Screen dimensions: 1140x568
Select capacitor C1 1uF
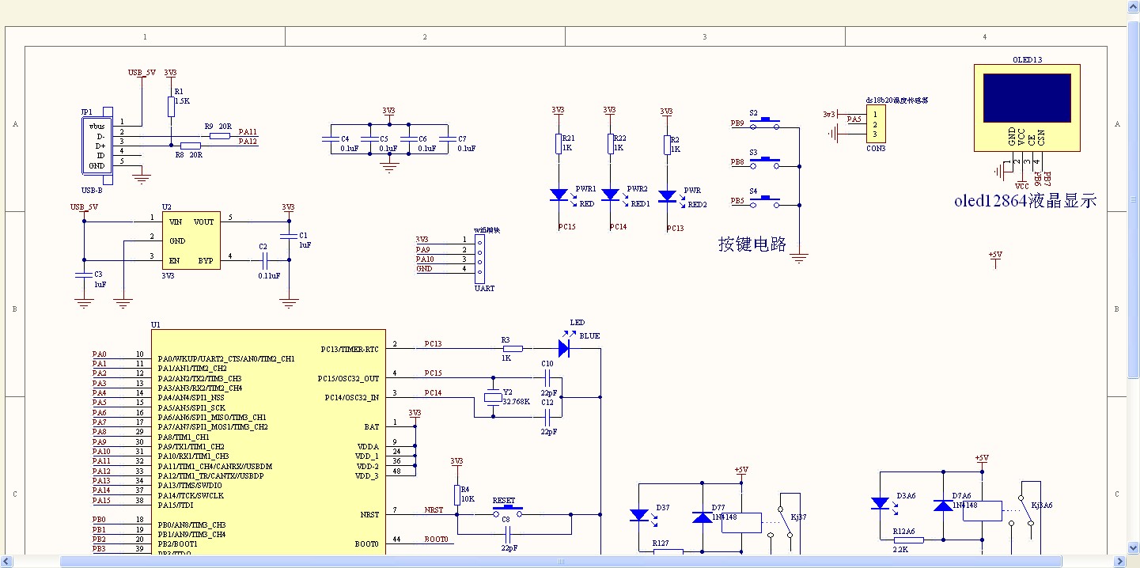(289, 236)
